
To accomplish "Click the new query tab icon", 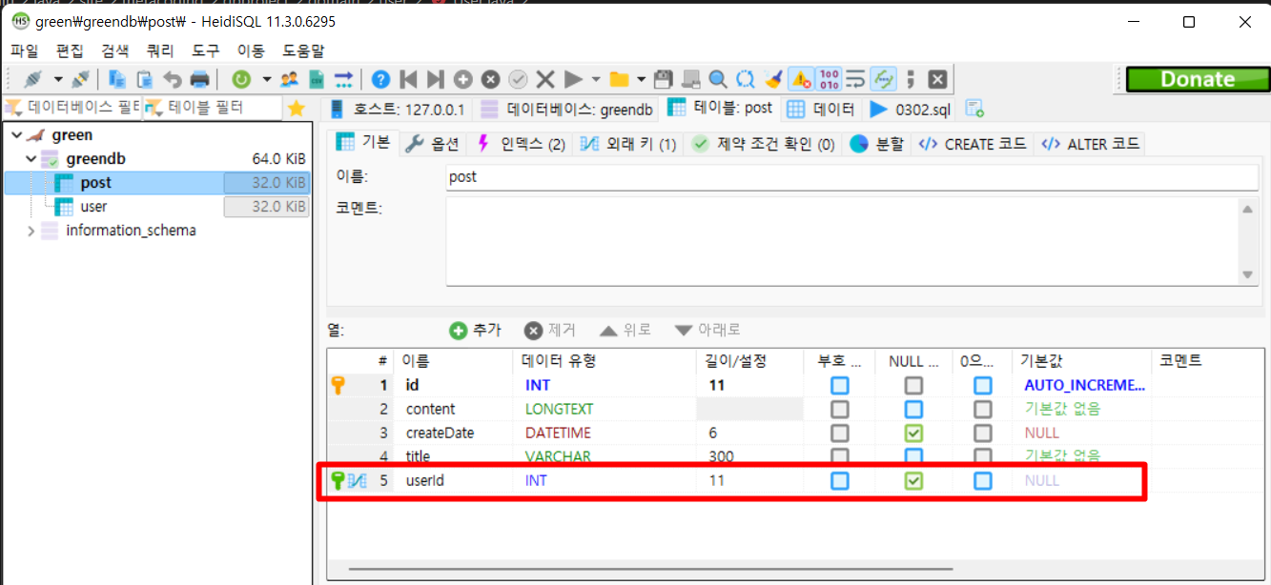I will 974,109.
